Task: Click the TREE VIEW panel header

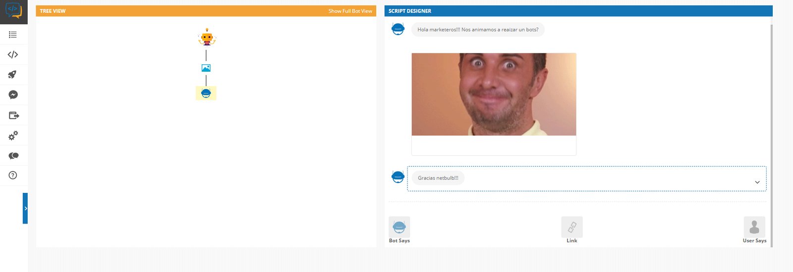Action: [x=206, y=11]
